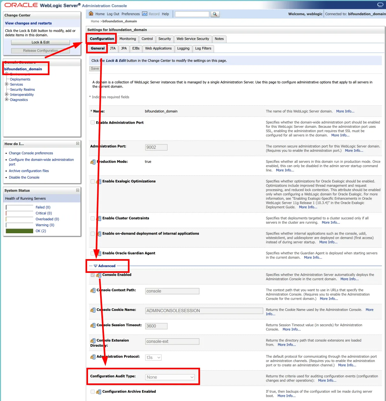Click the Save button
386x401 pixels.
[95, 69]
